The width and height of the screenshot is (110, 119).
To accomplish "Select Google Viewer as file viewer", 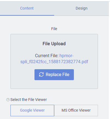I will tap(32, 111).
